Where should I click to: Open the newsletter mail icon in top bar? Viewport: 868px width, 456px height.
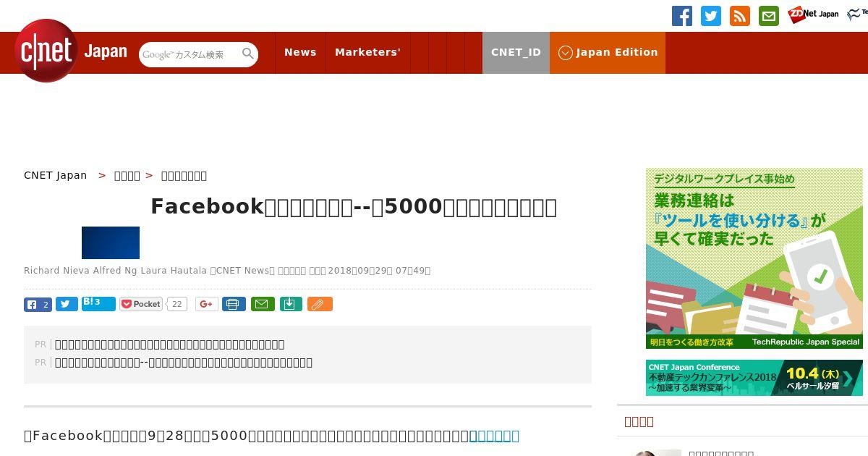coord(769,16)
